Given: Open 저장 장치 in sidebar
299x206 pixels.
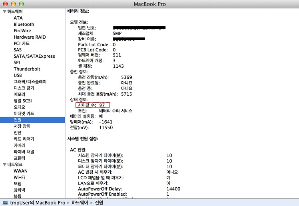Looking at the screenshot, I should pos(22,126).
